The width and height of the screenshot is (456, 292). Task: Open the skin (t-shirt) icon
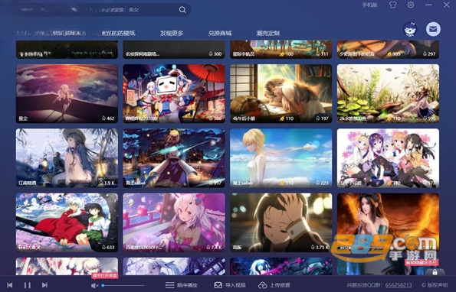tap(393, 5)
